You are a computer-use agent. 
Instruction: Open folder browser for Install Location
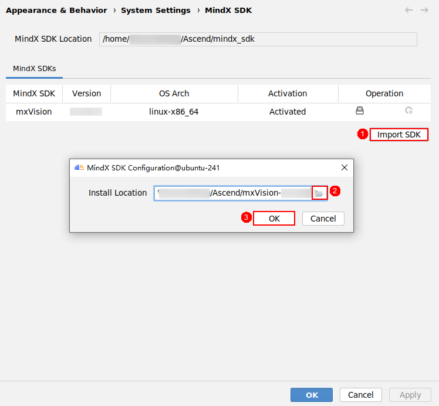coord(319,193)
